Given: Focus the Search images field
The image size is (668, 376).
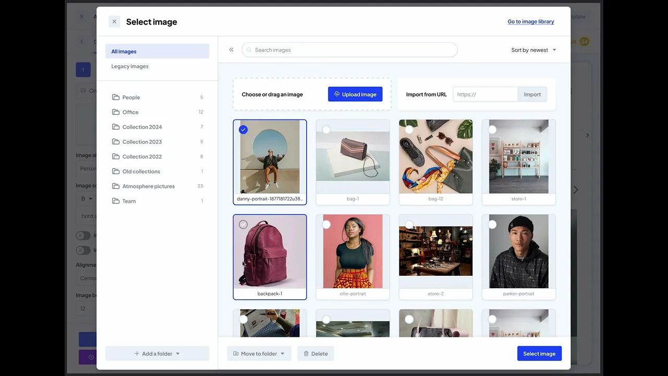Looking at the screenshot, I should click(x=350, y=50).
